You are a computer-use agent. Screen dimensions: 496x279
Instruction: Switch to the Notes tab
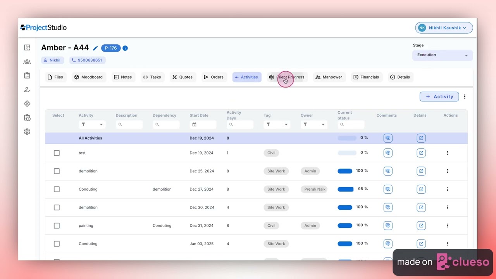(123, 77)
